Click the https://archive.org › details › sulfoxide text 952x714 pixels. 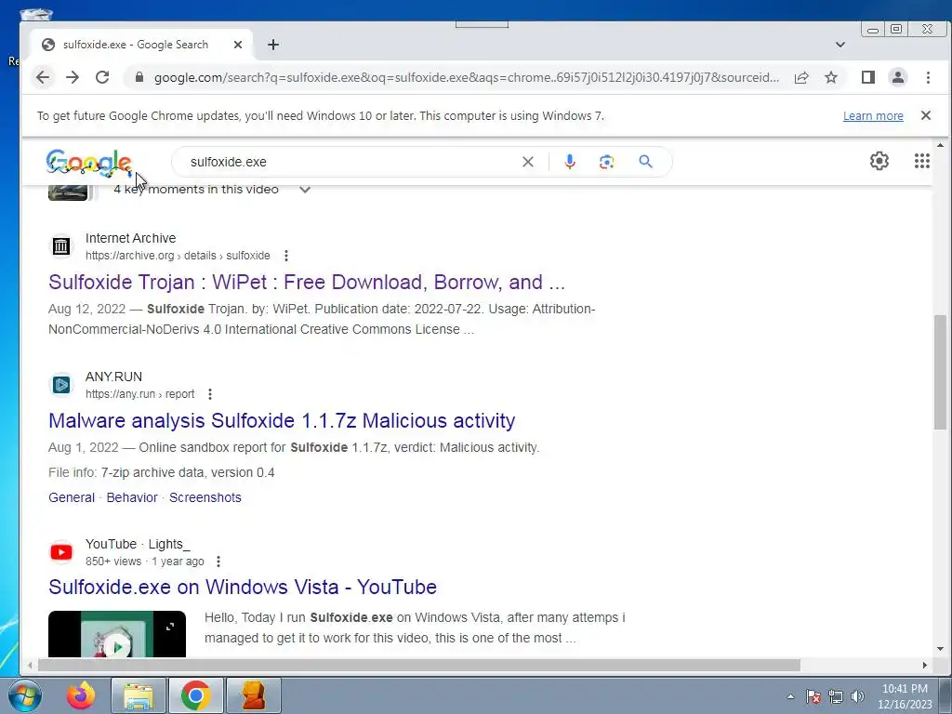click(178, 256)
